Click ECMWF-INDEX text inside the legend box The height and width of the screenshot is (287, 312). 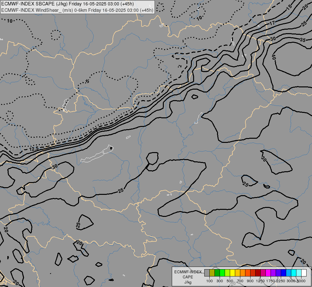[x=188, y=272]
